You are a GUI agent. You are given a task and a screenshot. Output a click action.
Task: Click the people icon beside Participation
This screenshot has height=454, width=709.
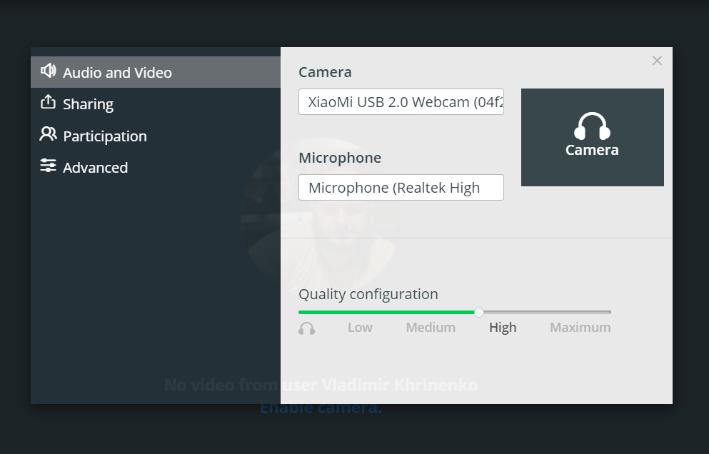tap(48, 134)
